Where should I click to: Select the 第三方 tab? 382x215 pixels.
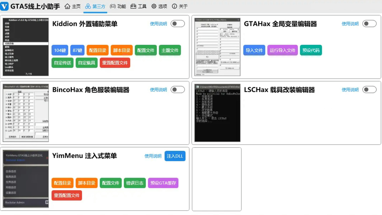point(95,6)
